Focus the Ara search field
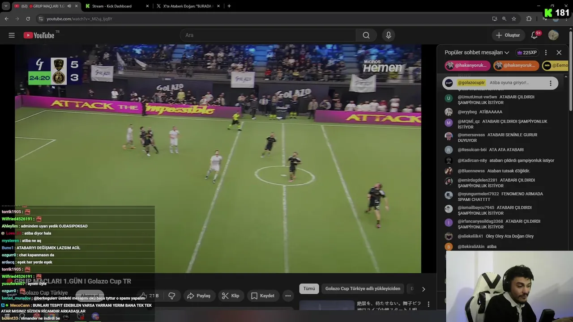Screen dimensions: 573x322 (269, 35)
